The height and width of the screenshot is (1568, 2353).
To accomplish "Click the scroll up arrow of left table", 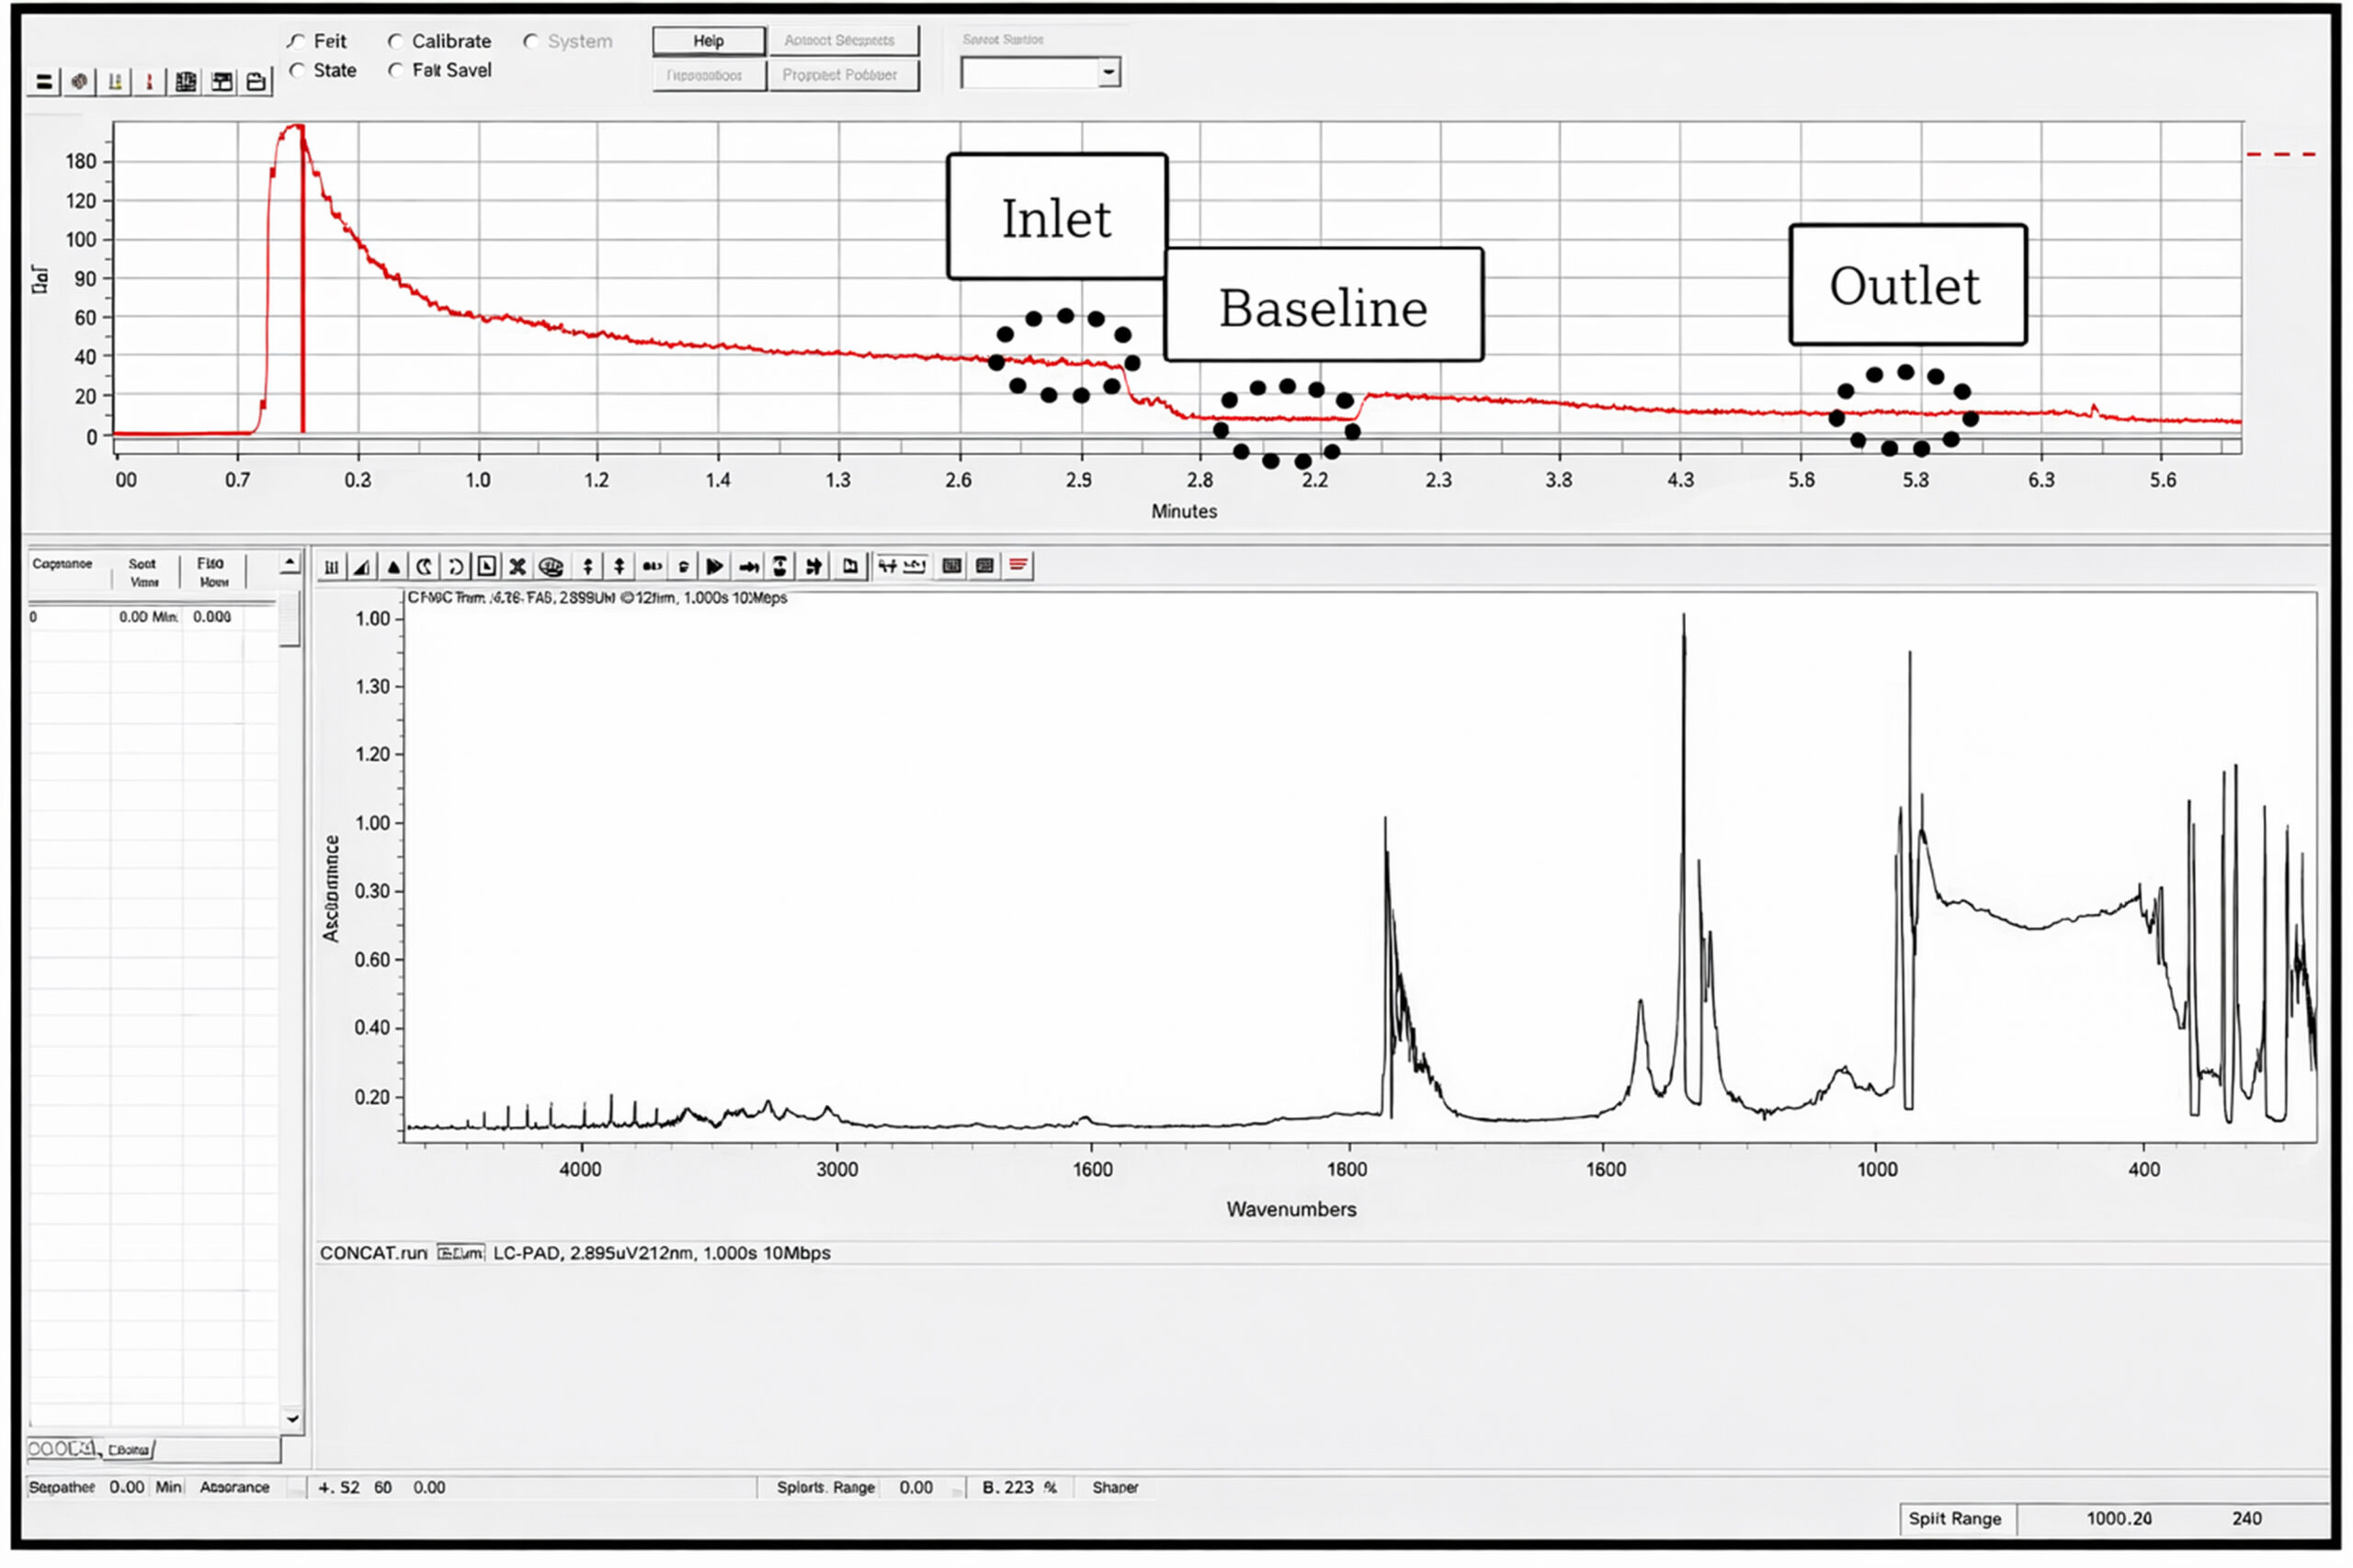I will pyautogui.click(x=290, y=564).
